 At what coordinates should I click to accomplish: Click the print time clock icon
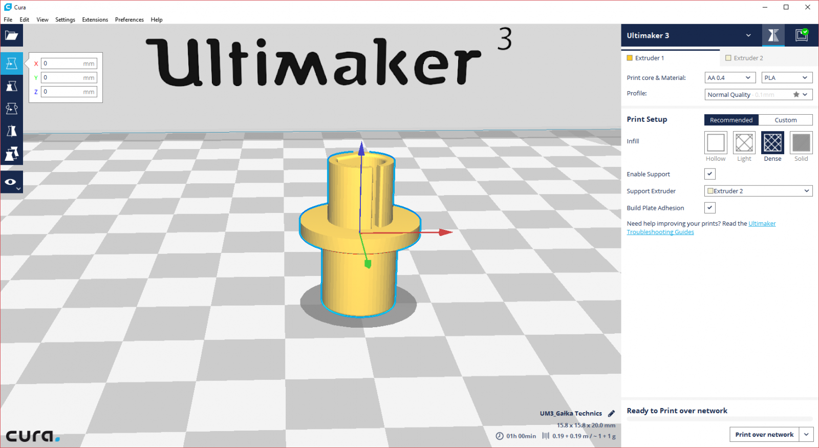[500, 436]
